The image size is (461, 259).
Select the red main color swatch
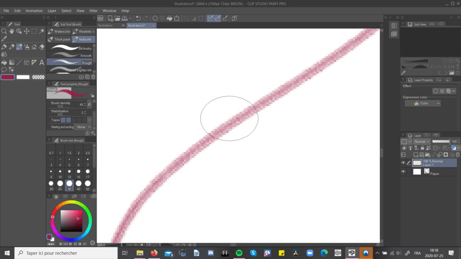pyautogui.click(x=8, y=77)
